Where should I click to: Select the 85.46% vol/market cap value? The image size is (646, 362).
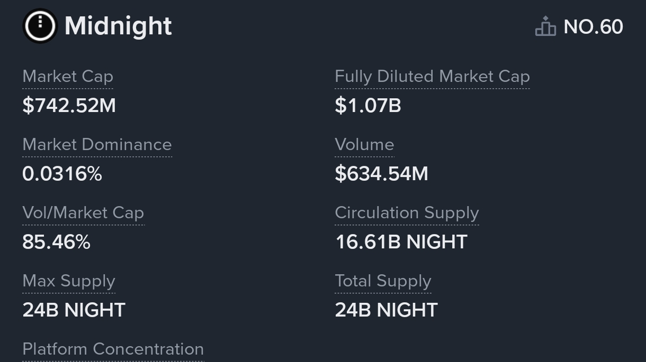56,242
